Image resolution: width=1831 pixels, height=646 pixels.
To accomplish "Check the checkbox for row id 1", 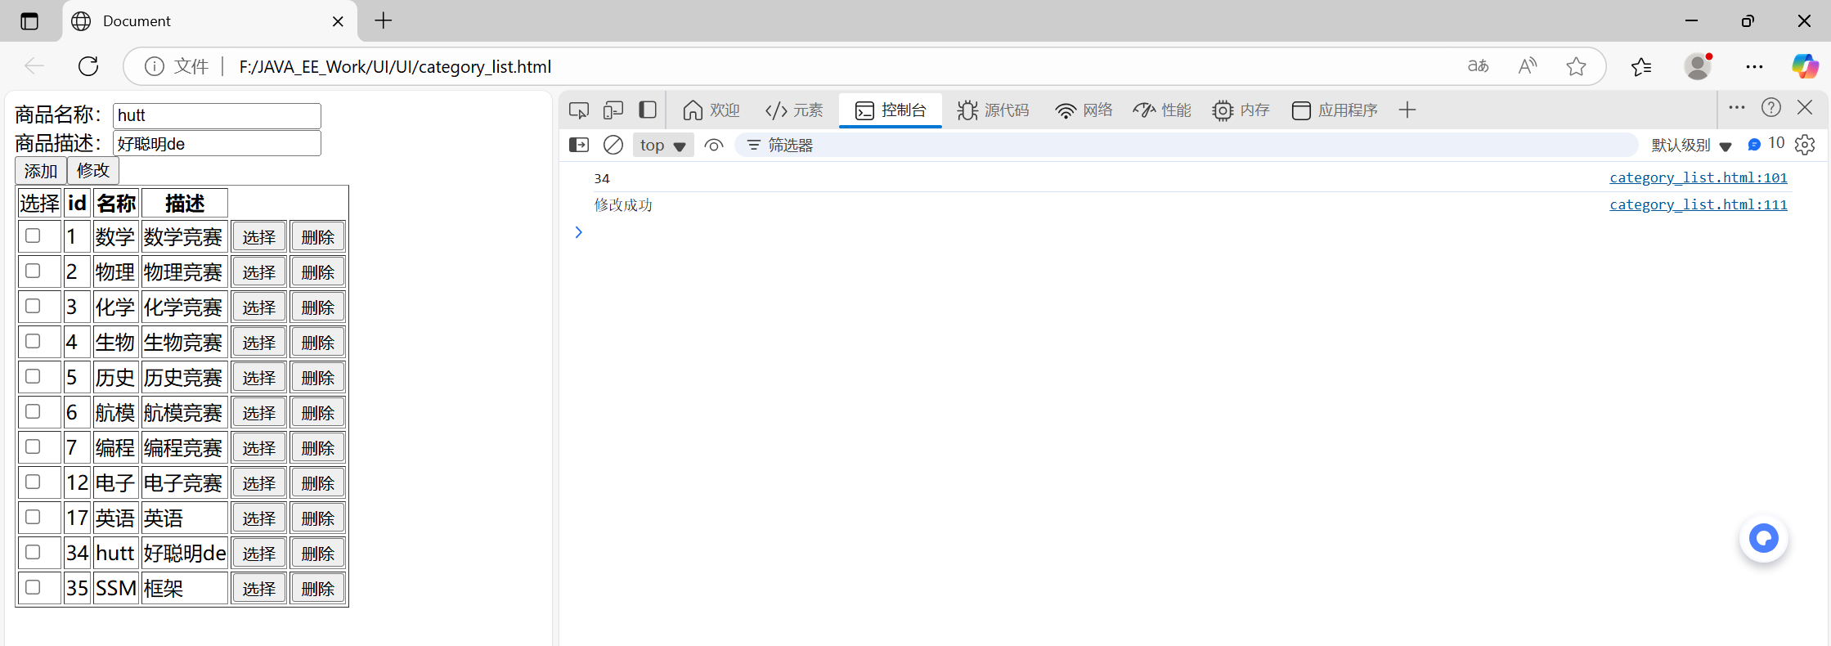I will click(33, 236).
